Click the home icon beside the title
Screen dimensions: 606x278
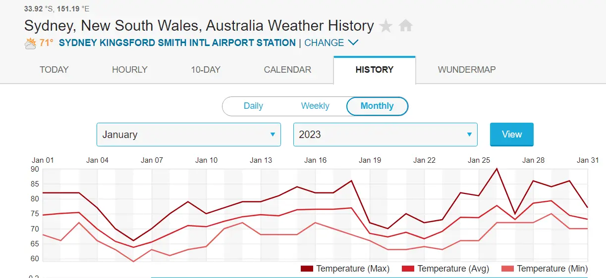click(x=406, y=26)
